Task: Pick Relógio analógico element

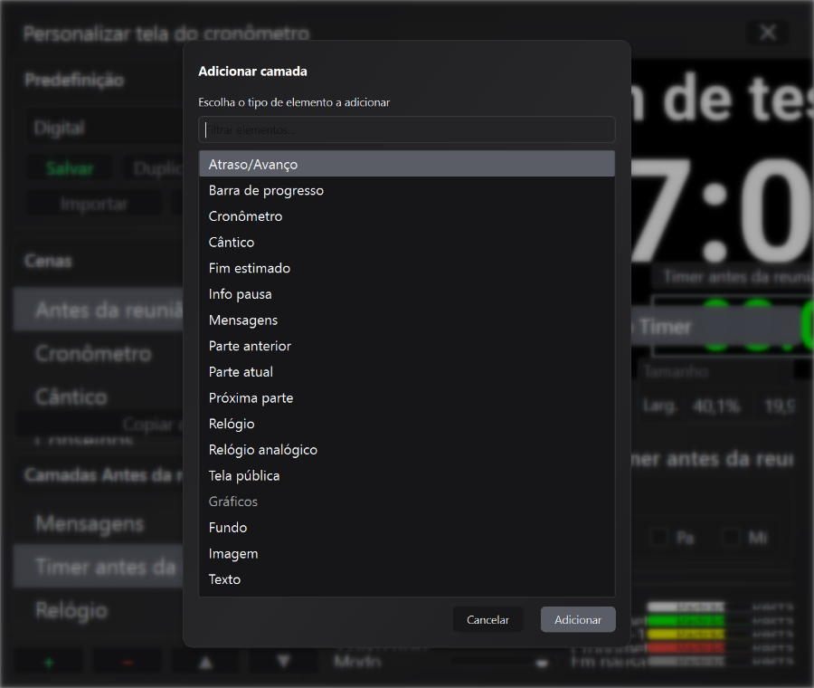Action: point(406,450)
